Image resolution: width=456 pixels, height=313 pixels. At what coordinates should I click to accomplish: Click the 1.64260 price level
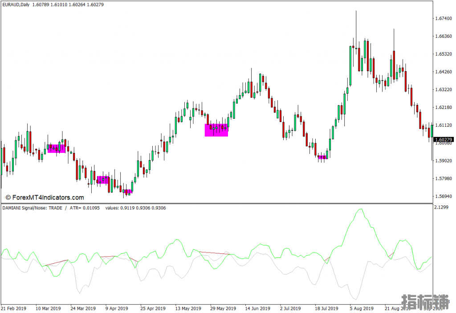[444, 72]
